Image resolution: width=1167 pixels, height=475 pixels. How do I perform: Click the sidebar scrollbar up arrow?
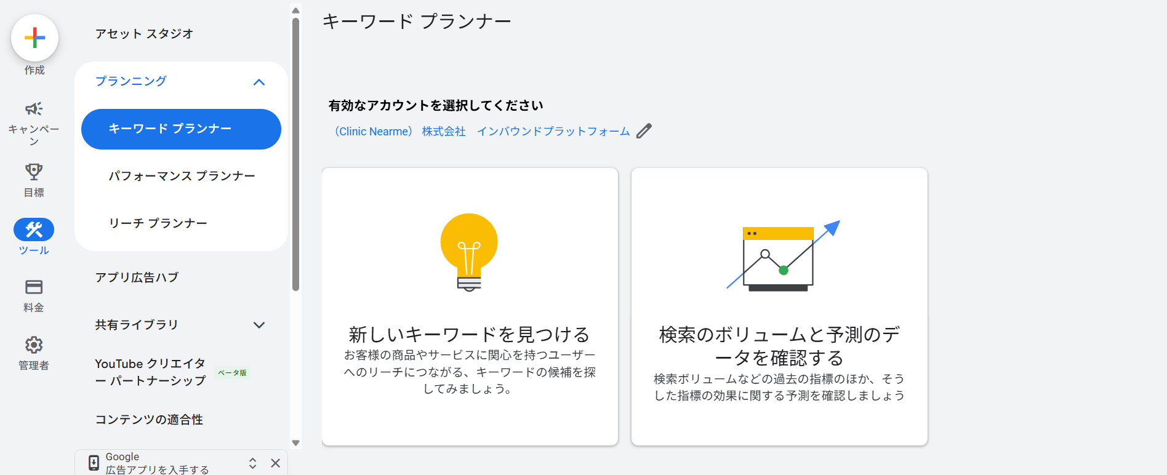tap(295, 10)
